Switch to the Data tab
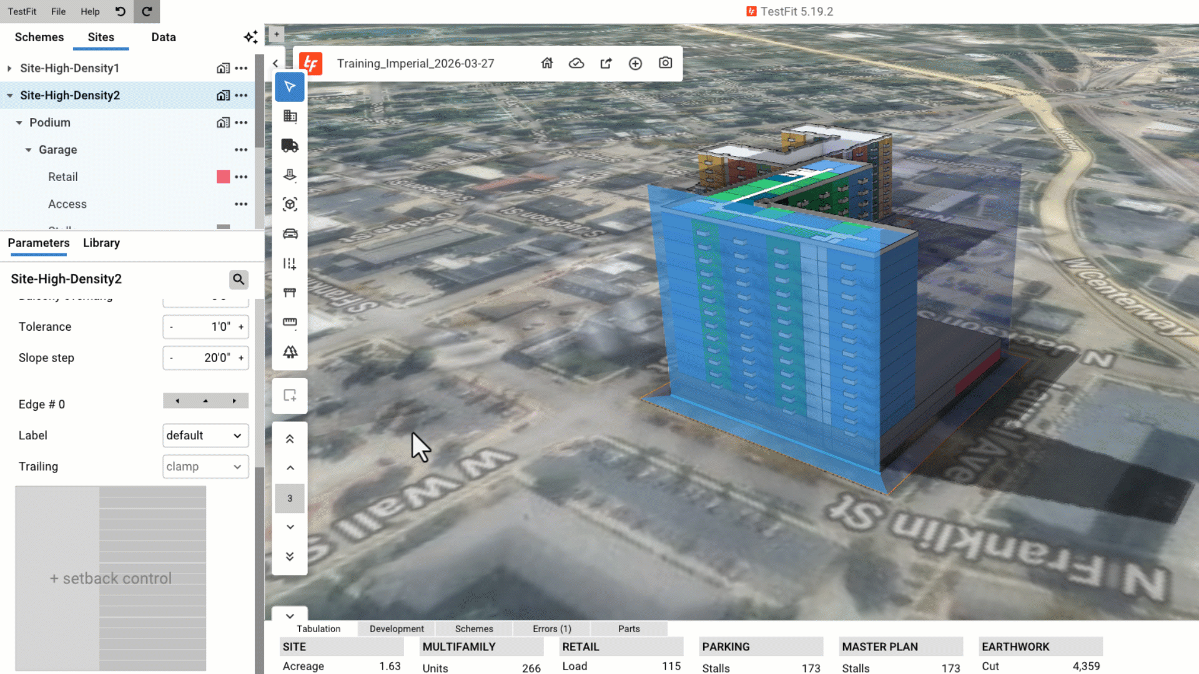The image size is (1199, 674). pos(163,37)
